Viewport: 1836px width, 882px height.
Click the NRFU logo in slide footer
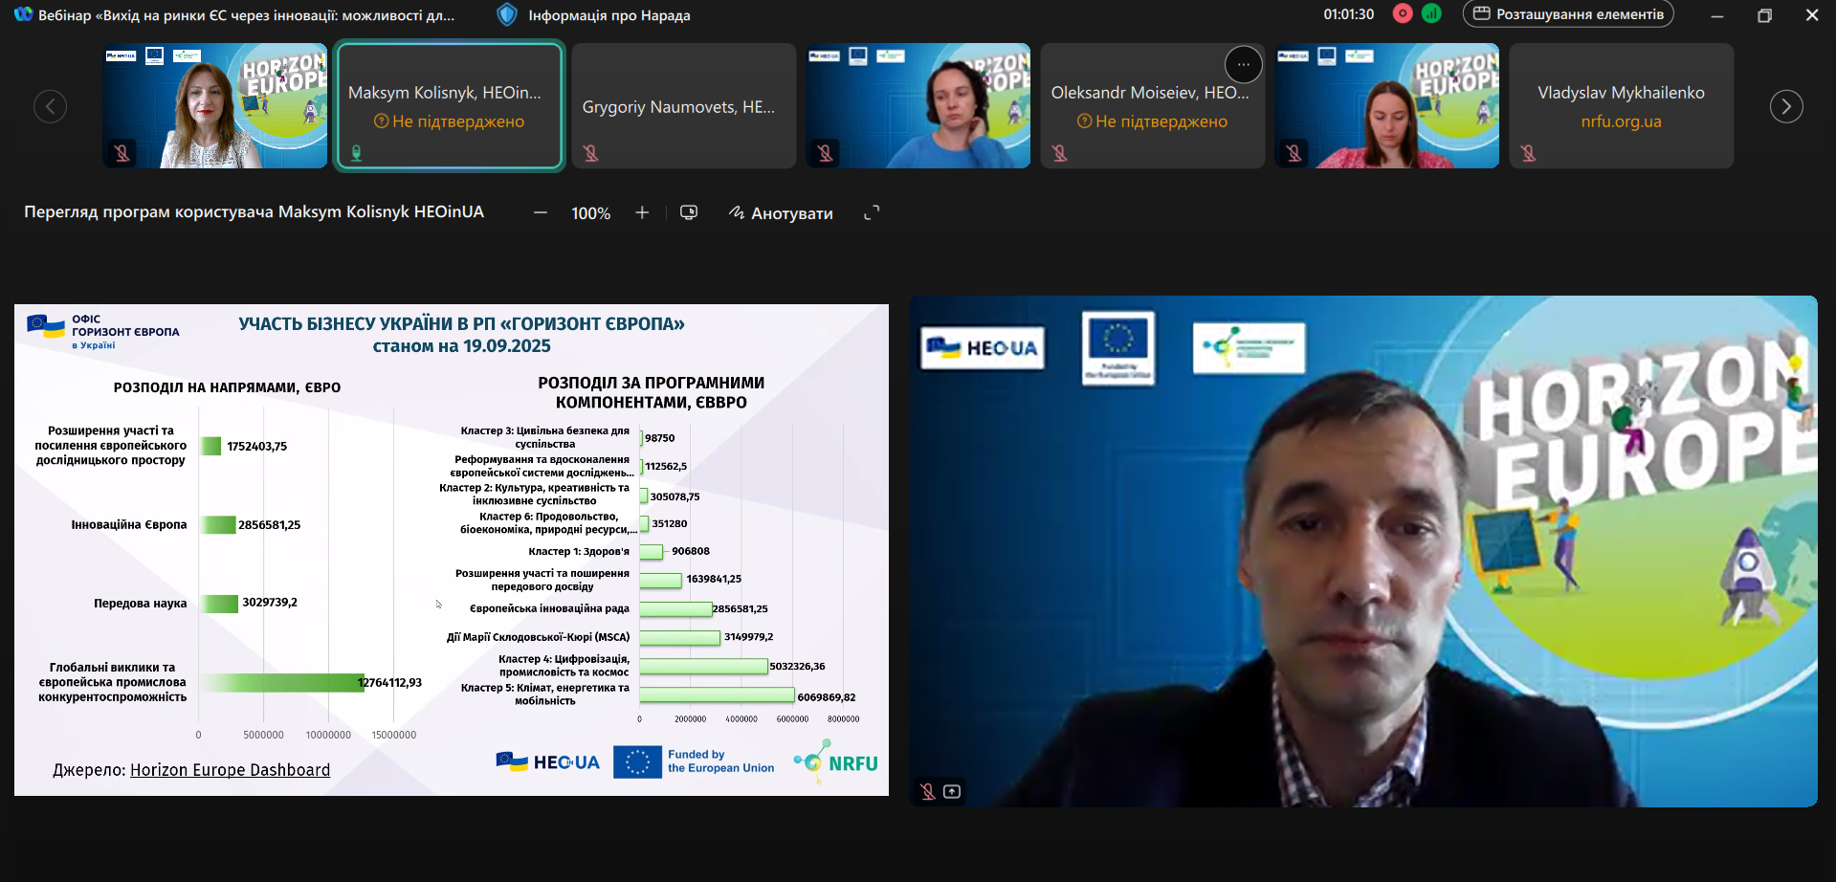[836, 762]
